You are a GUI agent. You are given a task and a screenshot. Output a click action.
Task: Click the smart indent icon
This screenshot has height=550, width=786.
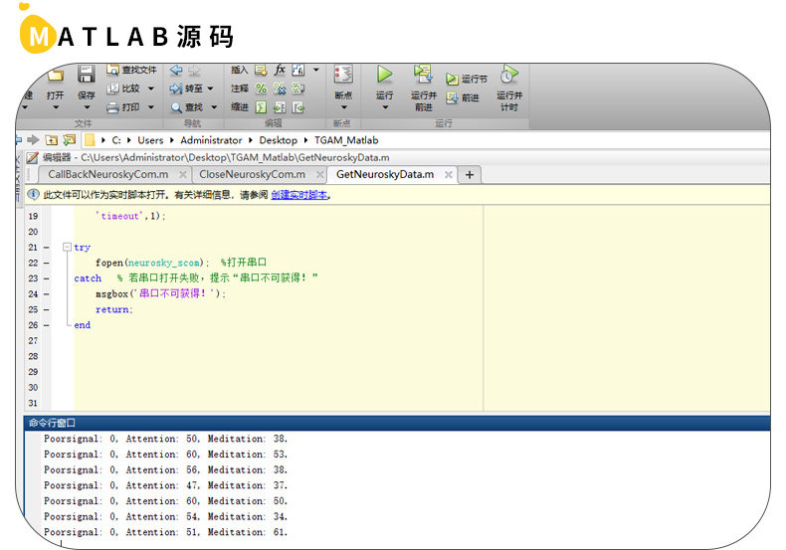tap(261, 107)
